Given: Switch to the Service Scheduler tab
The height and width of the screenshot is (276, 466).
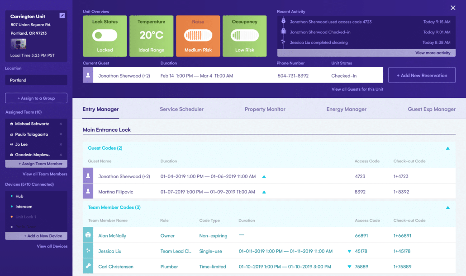Looking at the screenshot, I should point(181,109).
